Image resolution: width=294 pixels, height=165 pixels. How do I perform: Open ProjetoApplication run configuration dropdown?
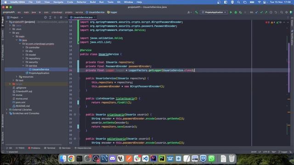(214, 12)
